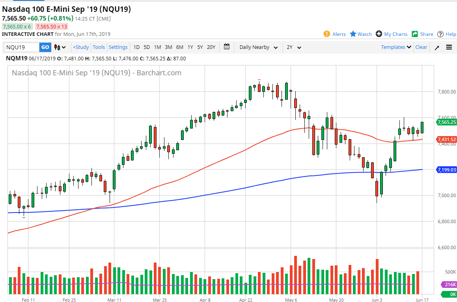Viewport: 457px width, 302px height.
Task: Click the Share icon
Action: pos(415,34)
